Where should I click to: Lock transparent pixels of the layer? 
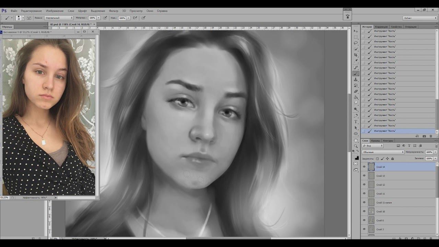pyautogui.click(x=377, y=158)
